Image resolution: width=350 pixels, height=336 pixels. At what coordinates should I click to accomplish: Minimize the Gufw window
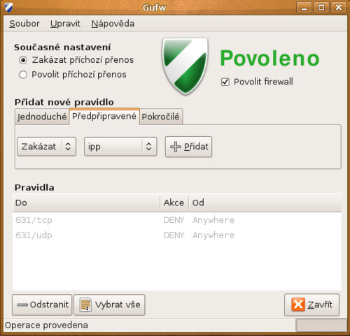click(x=304, y=8)
